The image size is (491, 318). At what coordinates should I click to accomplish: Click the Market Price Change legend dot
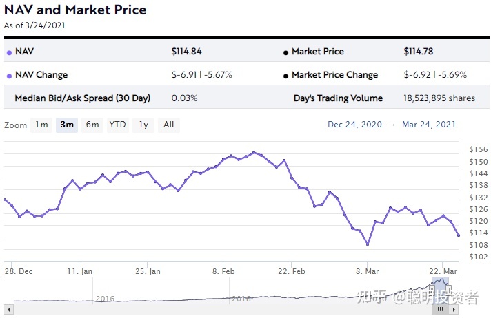click(x=285, y=76)
